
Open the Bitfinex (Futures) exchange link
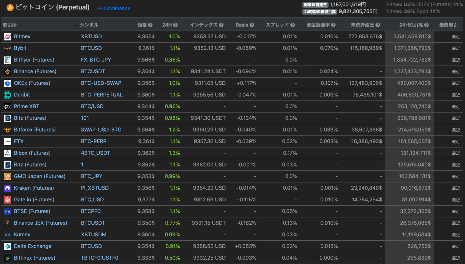tap(35, 258)
